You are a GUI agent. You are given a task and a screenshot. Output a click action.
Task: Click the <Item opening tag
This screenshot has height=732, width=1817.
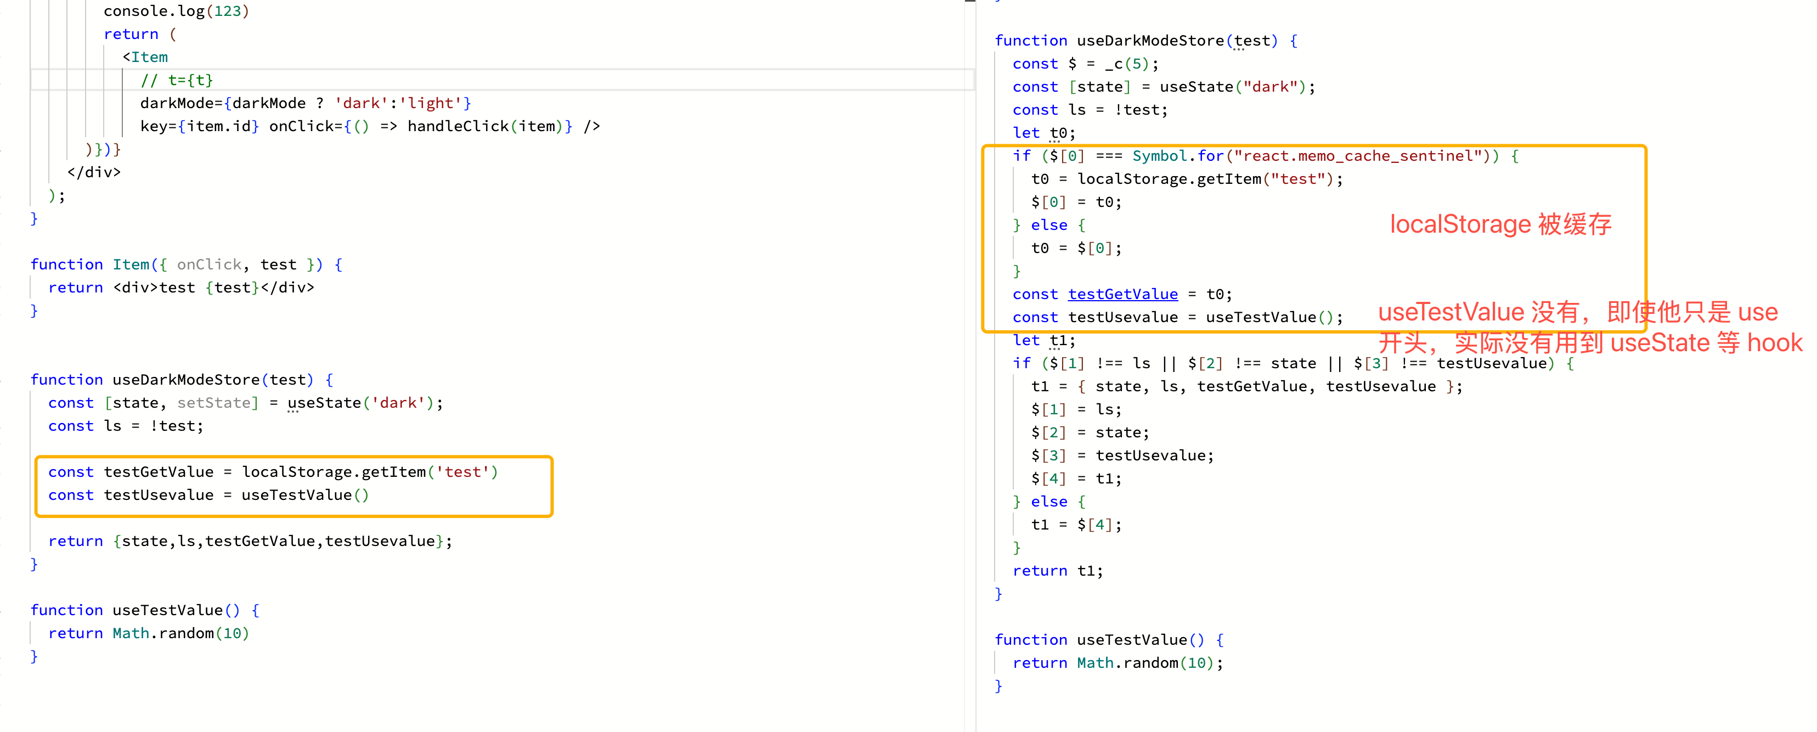pos(145,57)
